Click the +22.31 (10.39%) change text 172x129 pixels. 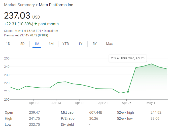19,24
